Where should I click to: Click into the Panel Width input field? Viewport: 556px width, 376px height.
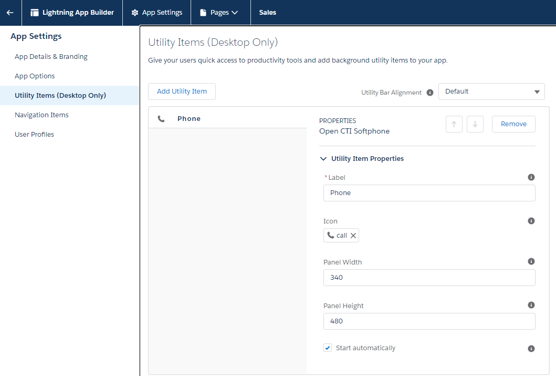(x=429, y=278)
